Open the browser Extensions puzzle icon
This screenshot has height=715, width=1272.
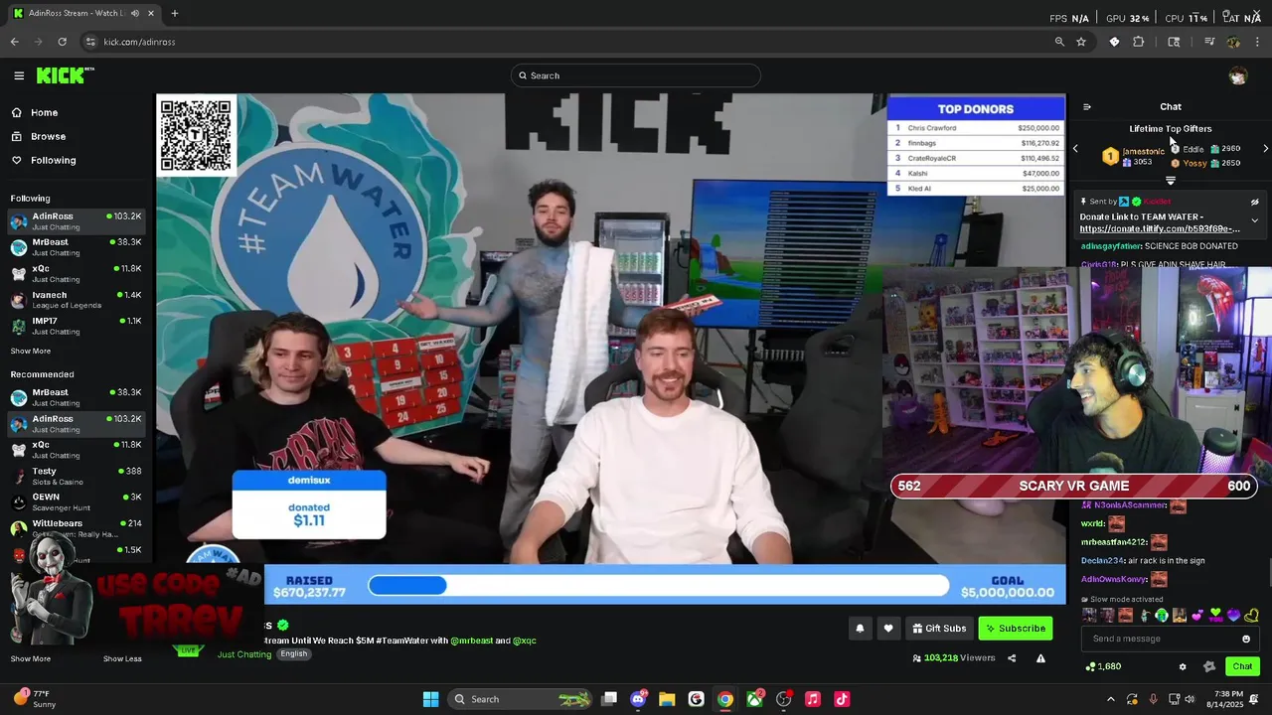pyautogui.click(x=1139, y=42)
